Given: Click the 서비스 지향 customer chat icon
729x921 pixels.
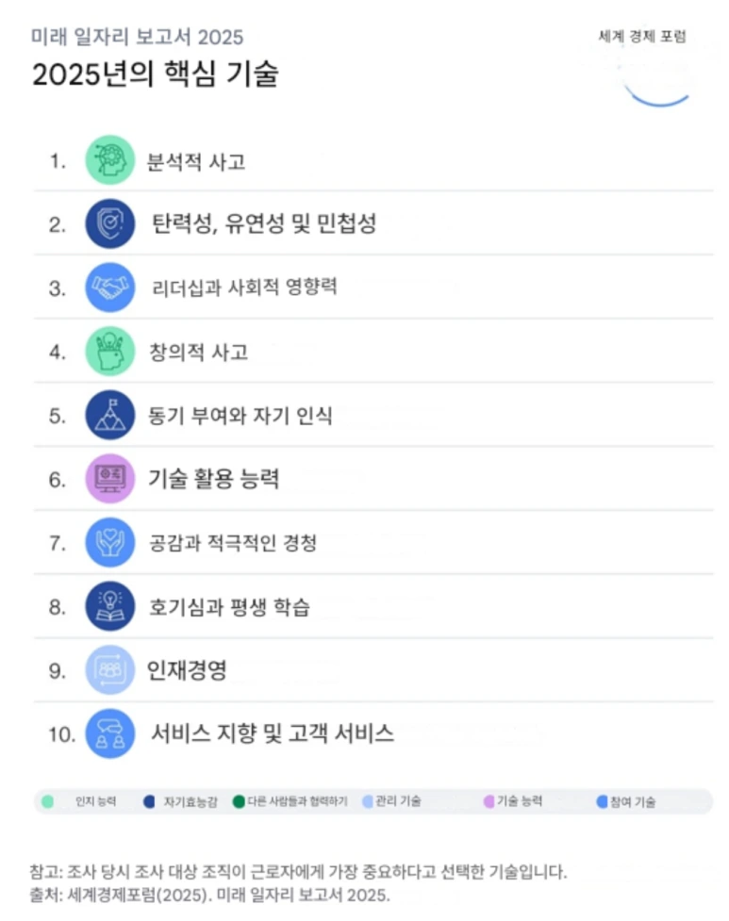Looking at the screenshot, I should click(110, 733).
